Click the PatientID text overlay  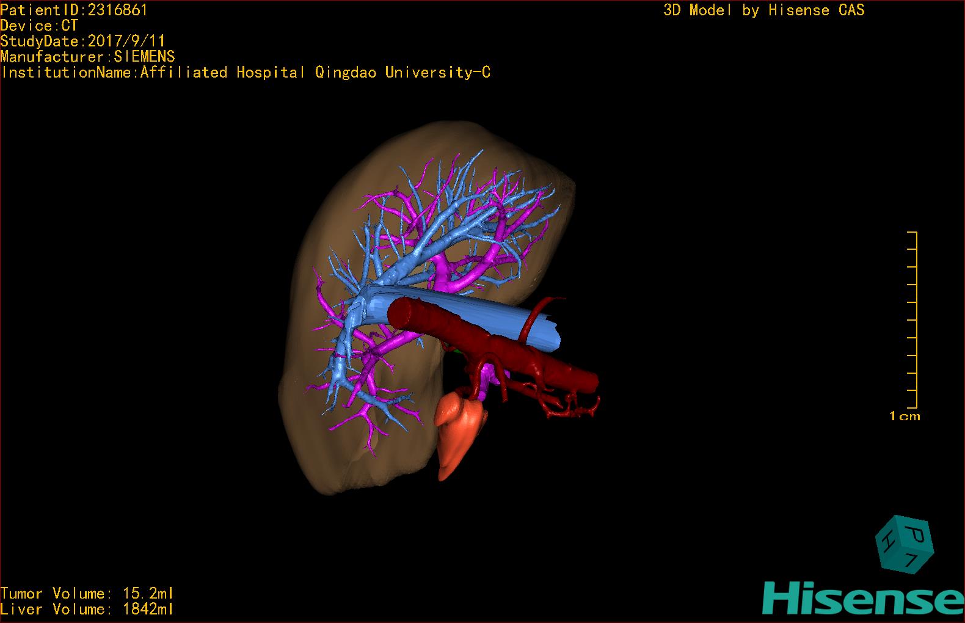74,10
